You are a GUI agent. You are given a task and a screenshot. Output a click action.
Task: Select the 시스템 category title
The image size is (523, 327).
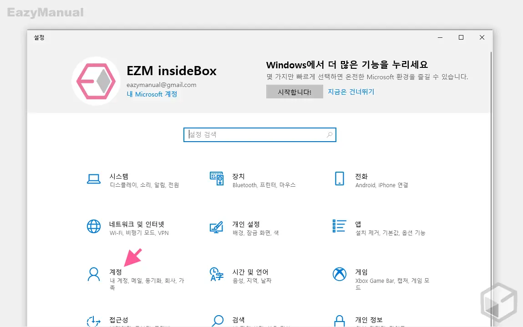(119, 176)
